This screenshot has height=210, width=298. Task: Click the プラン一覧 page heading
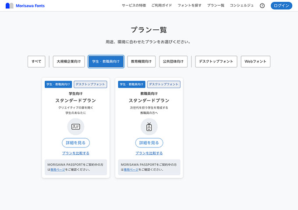149,30
